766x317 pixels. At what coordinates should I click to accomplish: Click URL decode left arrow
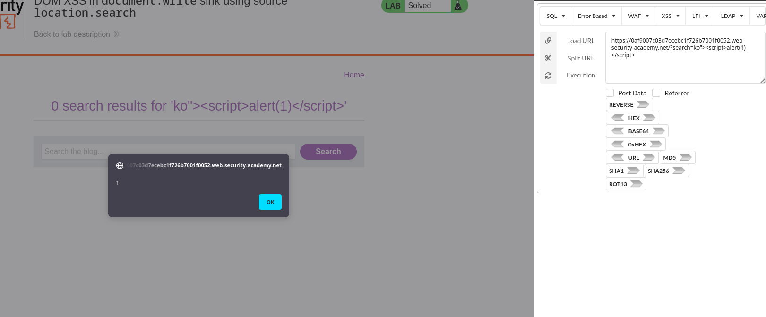618,157
